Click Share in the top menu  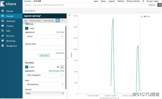point(103,1)
